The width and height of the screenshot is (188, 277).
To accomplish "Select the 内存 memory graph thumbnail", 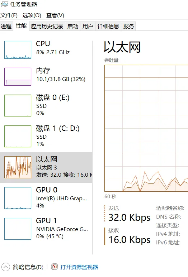I will coord(18,77).
